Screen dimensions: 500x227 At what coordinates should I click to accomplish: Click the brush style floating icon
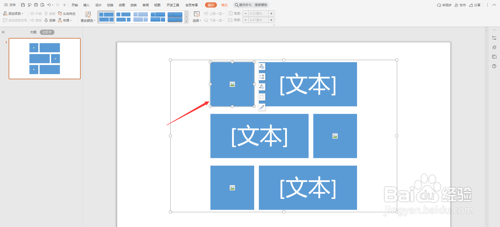point(262,107)
